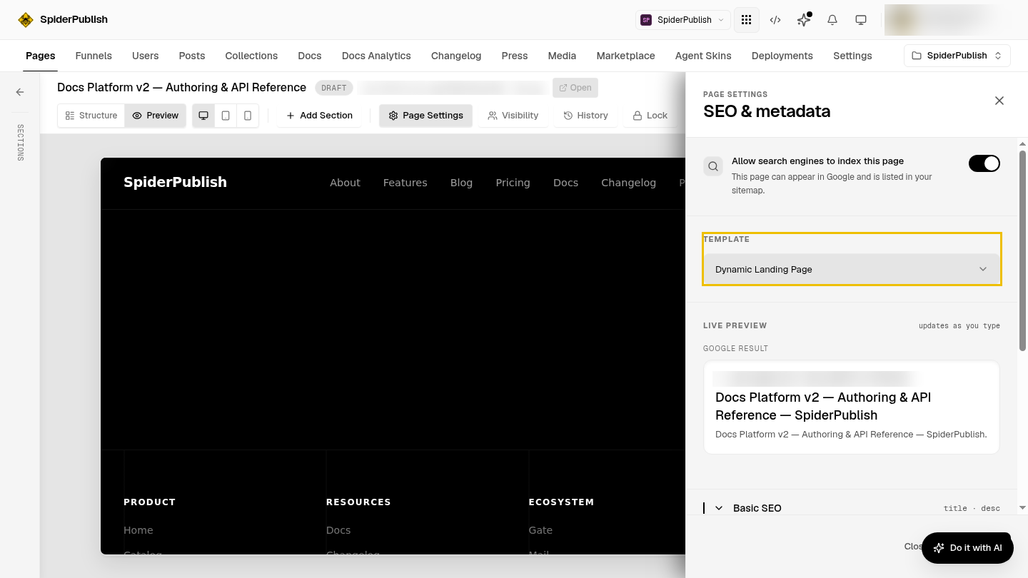
Task: Click Docs in the preview site nav header
Action: pos(565,183)
